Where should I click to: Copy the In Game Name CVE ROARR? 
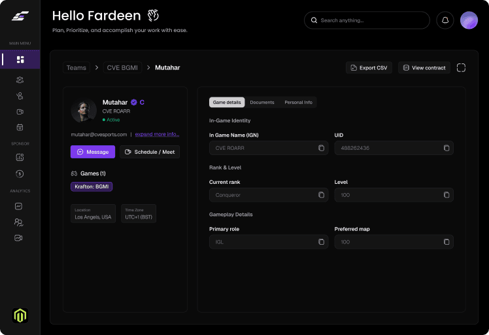click(321, 148)
